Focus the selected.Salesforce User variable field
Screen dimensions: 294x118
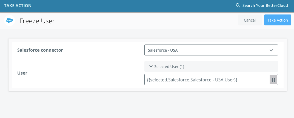[x=207, y=80]
